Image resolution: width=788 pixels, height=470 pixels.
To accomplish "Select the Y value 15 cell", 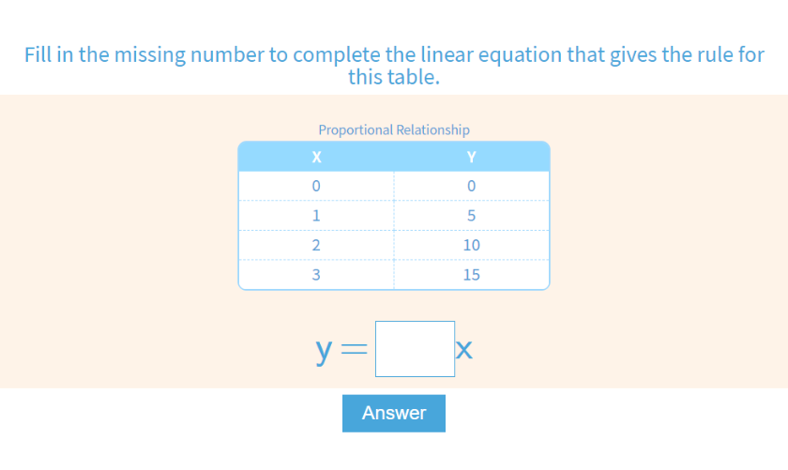I will click(x=472, y=275).
